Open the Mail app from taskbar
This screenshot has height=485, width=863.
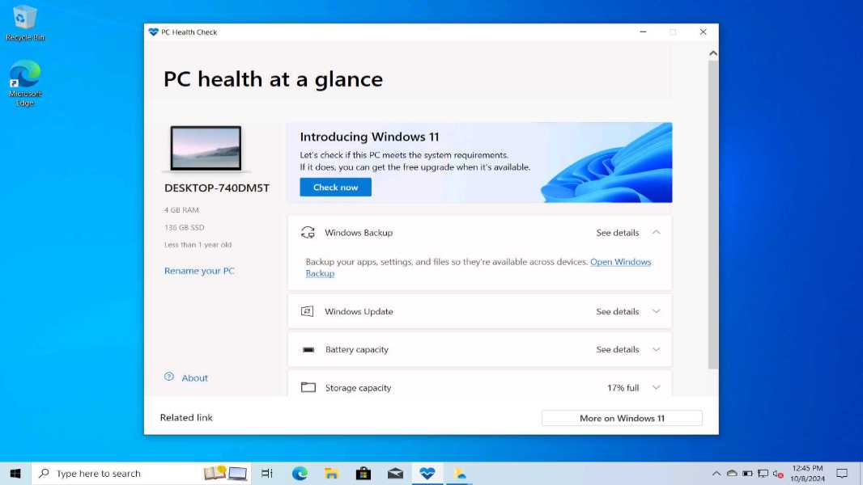pyautogui.click(x=395, y=474)
